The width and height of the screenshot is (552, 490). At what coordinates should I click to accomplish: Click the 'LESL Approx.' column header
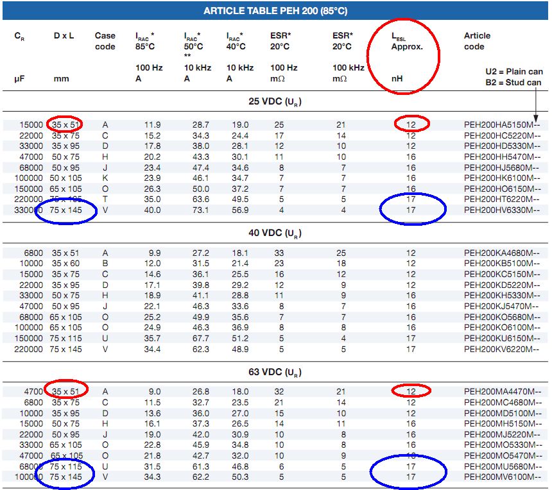407,42
